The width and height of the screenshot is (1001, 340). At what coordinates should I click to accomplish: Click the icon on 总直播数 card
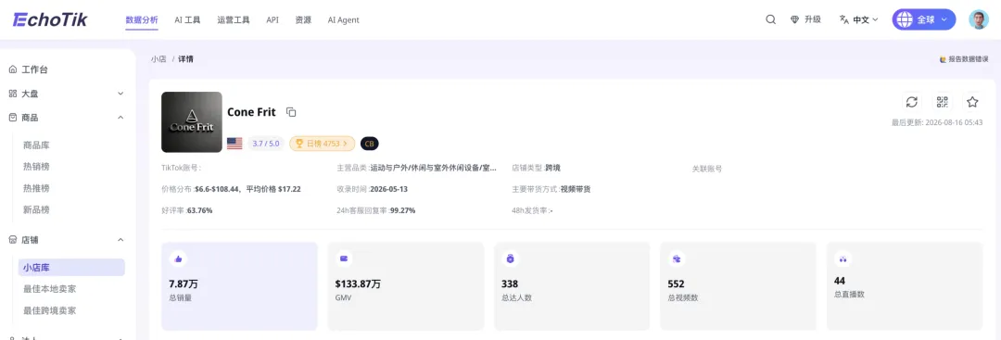[843, 258]
